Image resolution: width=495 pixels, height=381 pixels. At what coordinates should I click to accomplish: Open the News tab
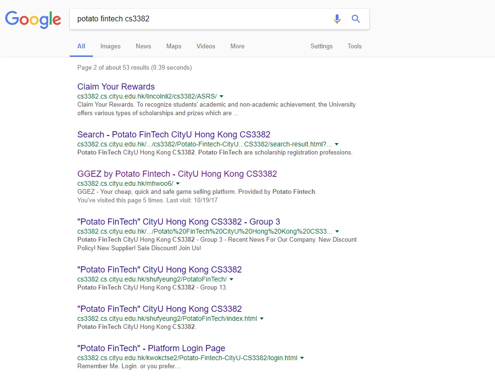tap(143, 46)
